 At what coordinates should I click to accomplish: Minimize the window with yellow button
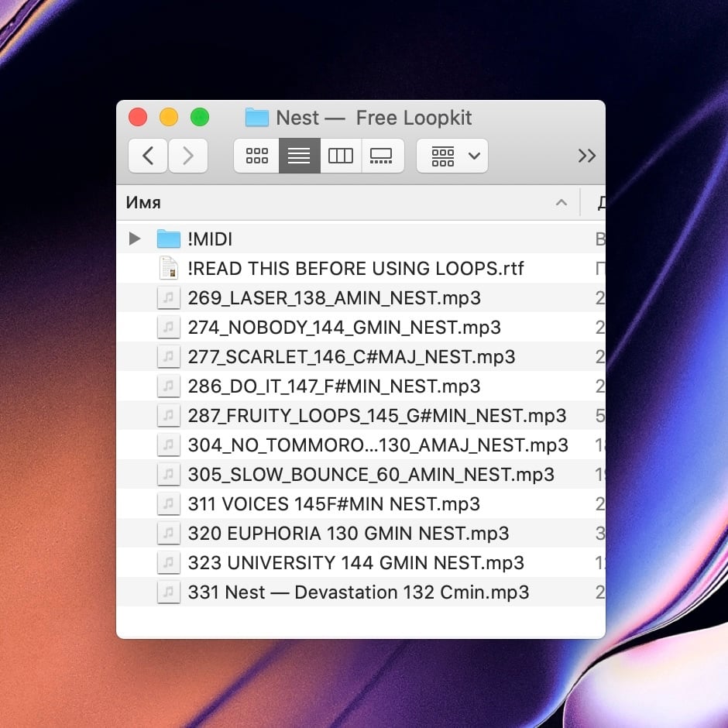pyautogui.click(x=169, y=117)
